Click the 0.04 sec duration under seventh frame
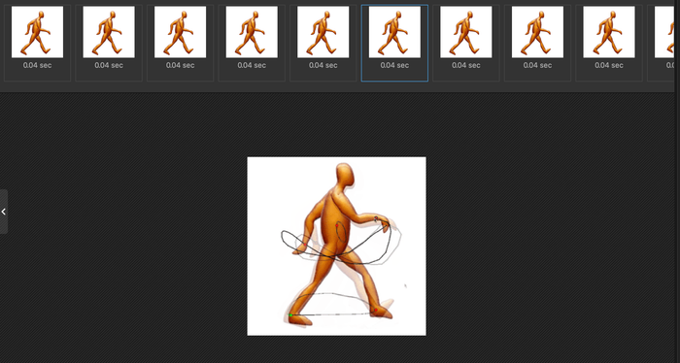 (x=466, y=65)
